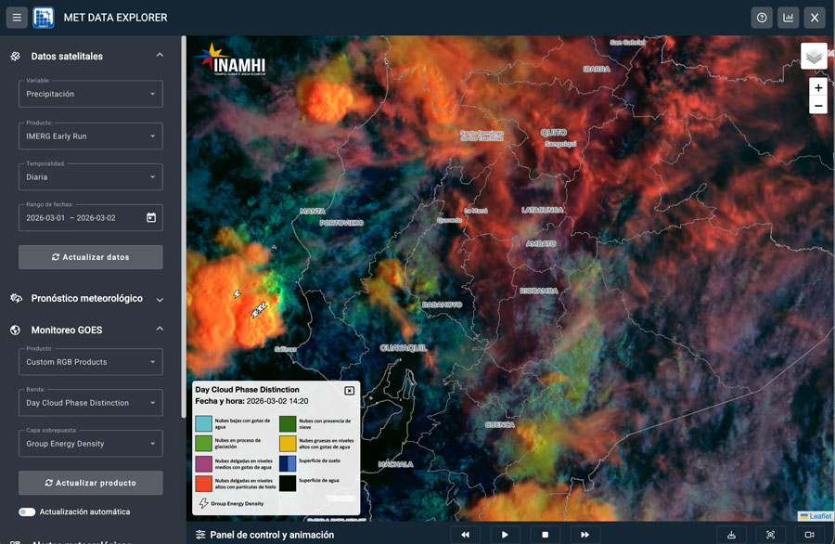Open the map layers control

tap(814, 57)
